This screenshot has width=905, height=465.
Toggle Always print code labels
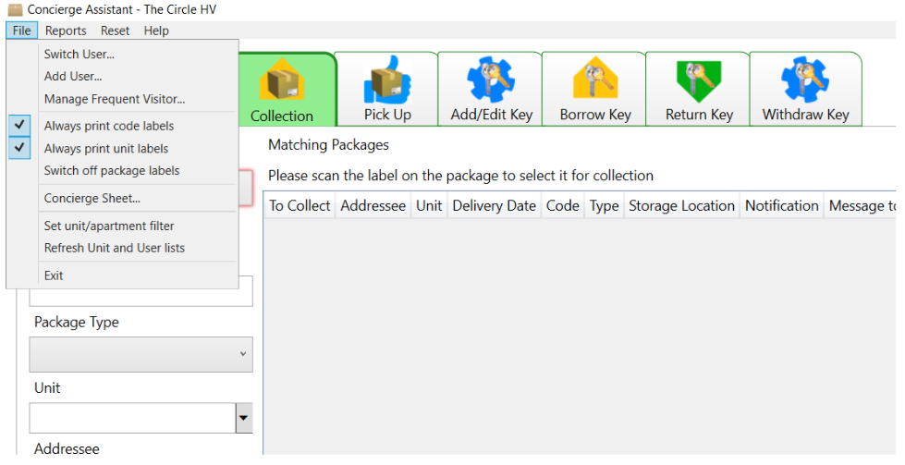point(109,126)
